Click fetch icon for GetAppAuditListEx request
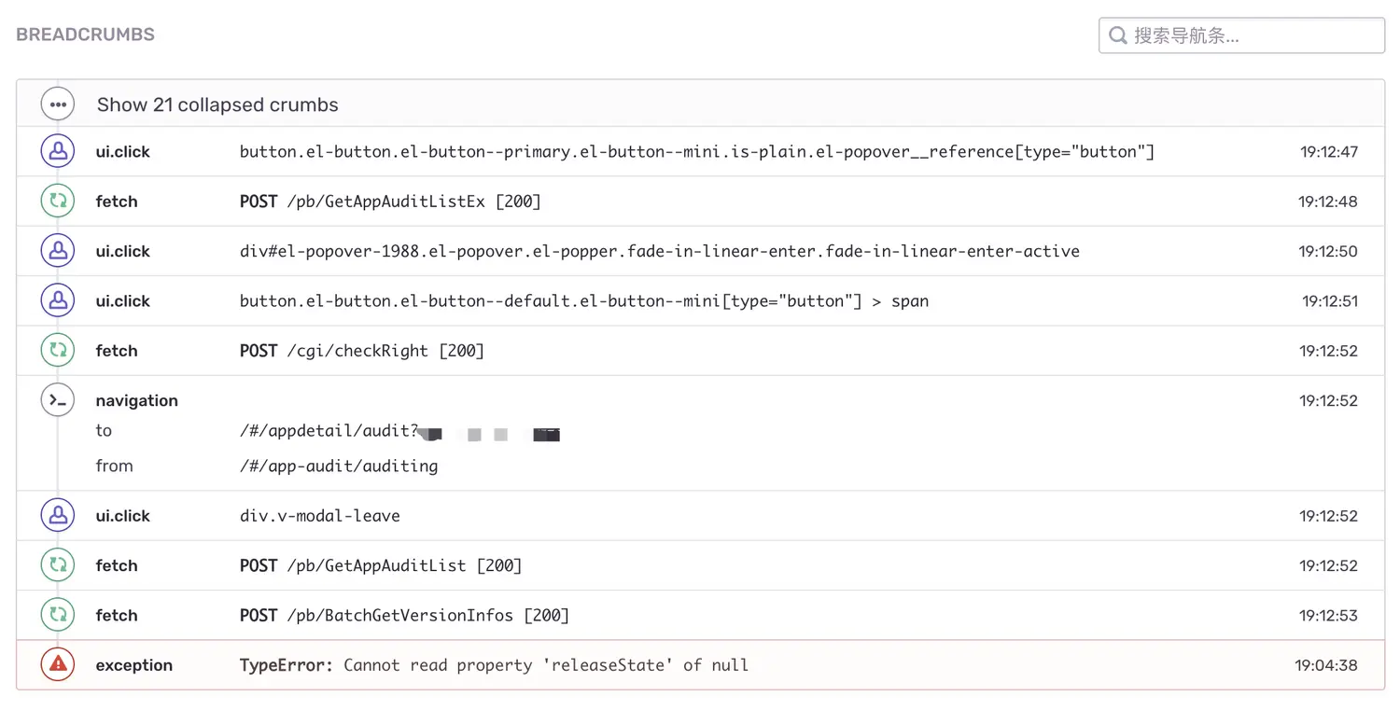 [58, 202]
